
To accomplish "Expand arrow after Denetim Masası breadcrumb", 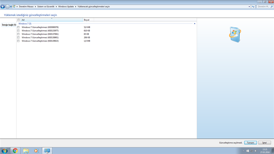I will coord(35,7).
